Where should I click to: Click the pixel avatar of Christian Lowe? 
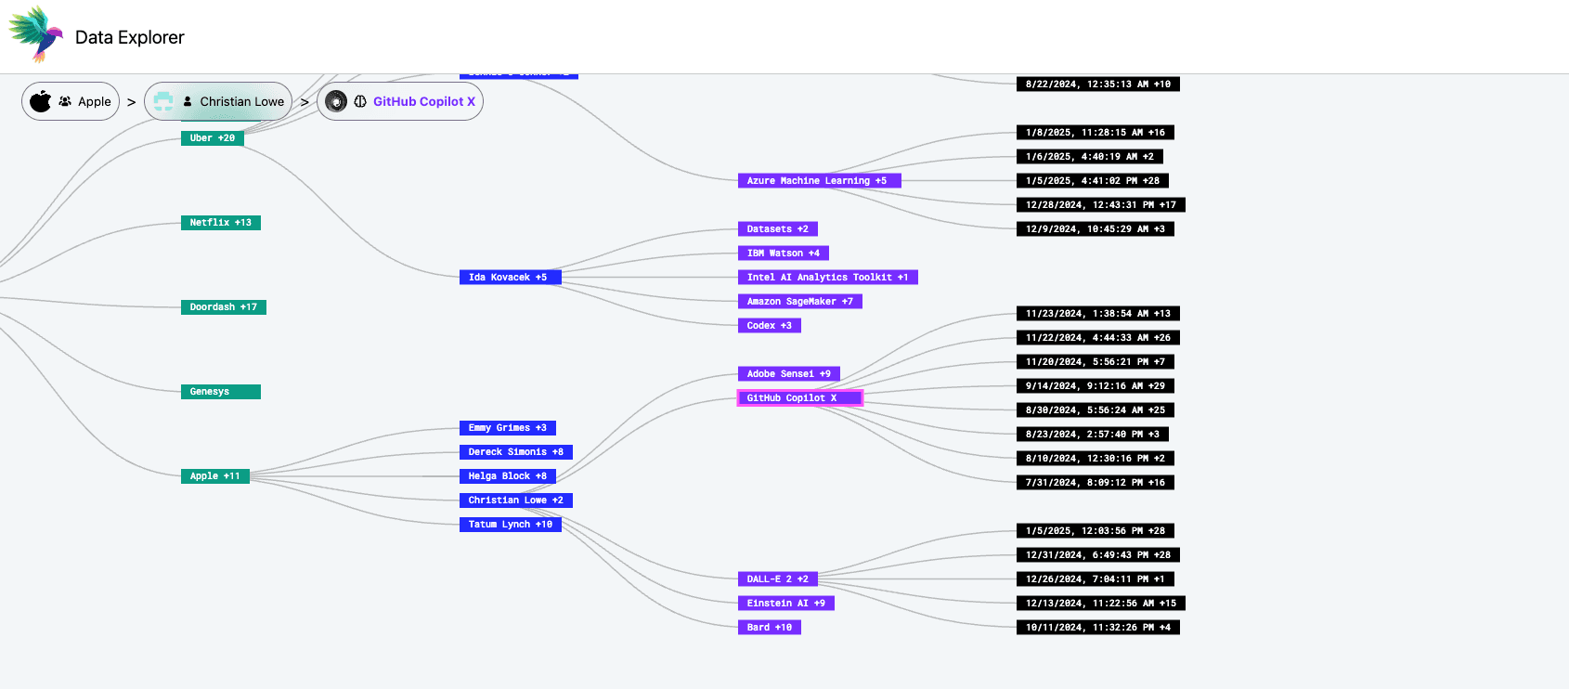(x=163, y=101)
